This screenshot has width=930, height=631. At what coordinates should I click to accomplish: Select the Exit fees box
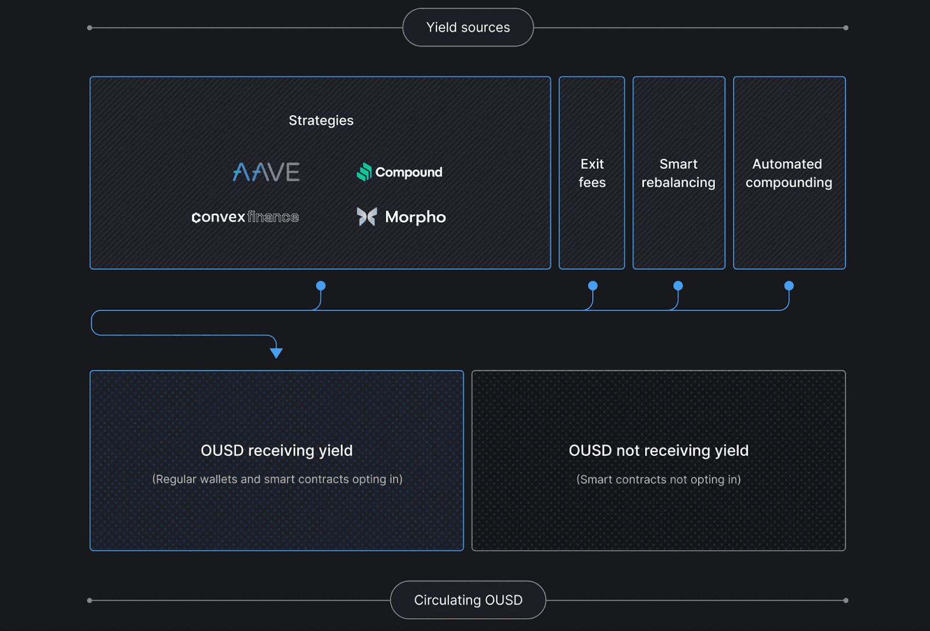point(592,173)
